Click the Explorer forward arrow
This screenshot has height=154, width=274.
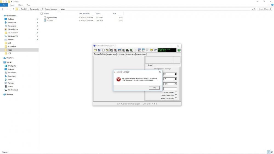coord(7,9)
